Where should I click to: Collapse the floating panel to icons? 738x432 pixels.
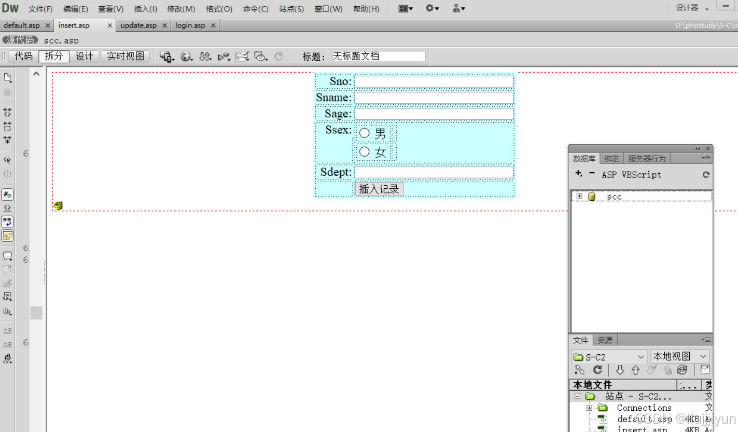pyautogui.click(x=698, y=149)
